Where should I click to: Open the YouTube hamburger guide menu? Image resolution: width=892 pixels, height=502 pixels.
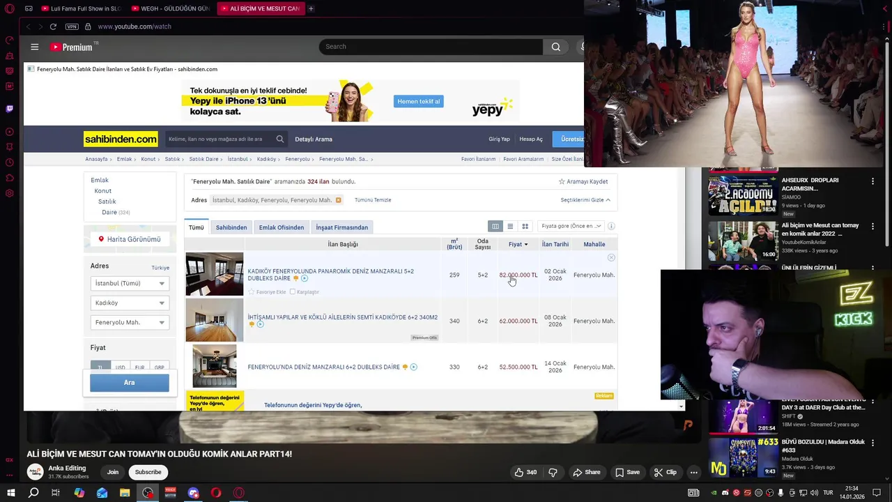point(34,47)
